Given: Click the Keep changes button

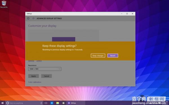Looking at the screenshot, I should click(x=98, y=56).
